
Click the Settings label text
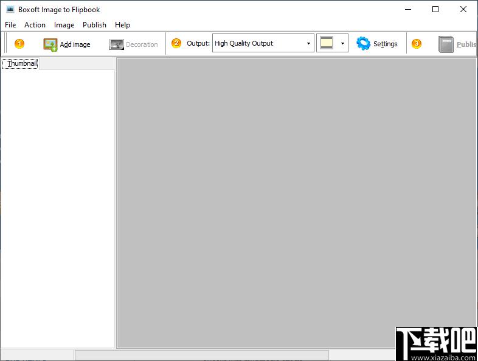(x=386, y=44)
